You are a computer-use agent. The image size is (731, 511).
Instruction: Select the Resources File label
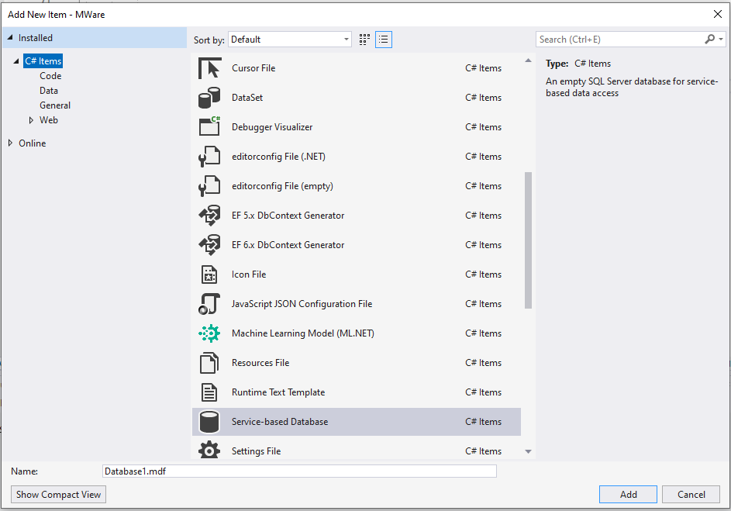260,363
